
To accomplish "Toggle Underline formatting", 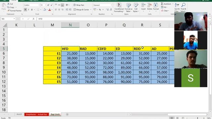I will 32,10.
